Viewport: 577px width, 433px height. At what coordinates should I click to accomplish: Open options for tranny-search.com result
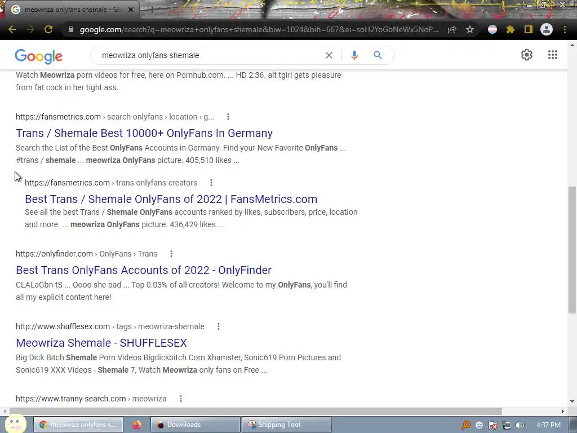pos(181,399)
